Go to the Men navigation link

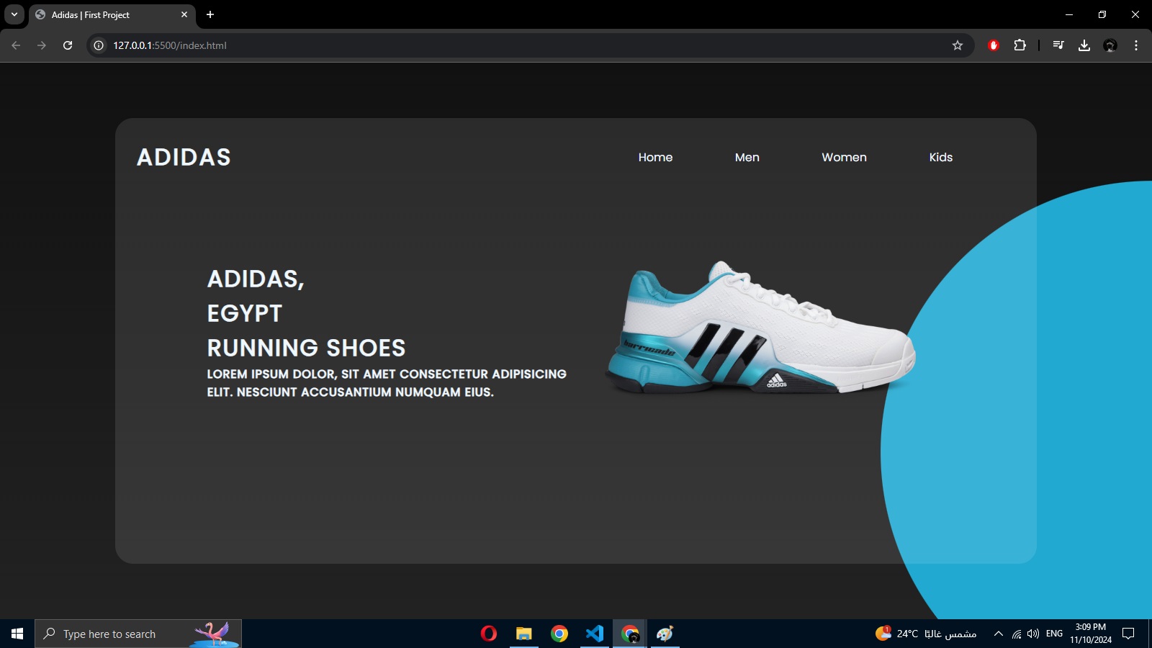(747, 157)
